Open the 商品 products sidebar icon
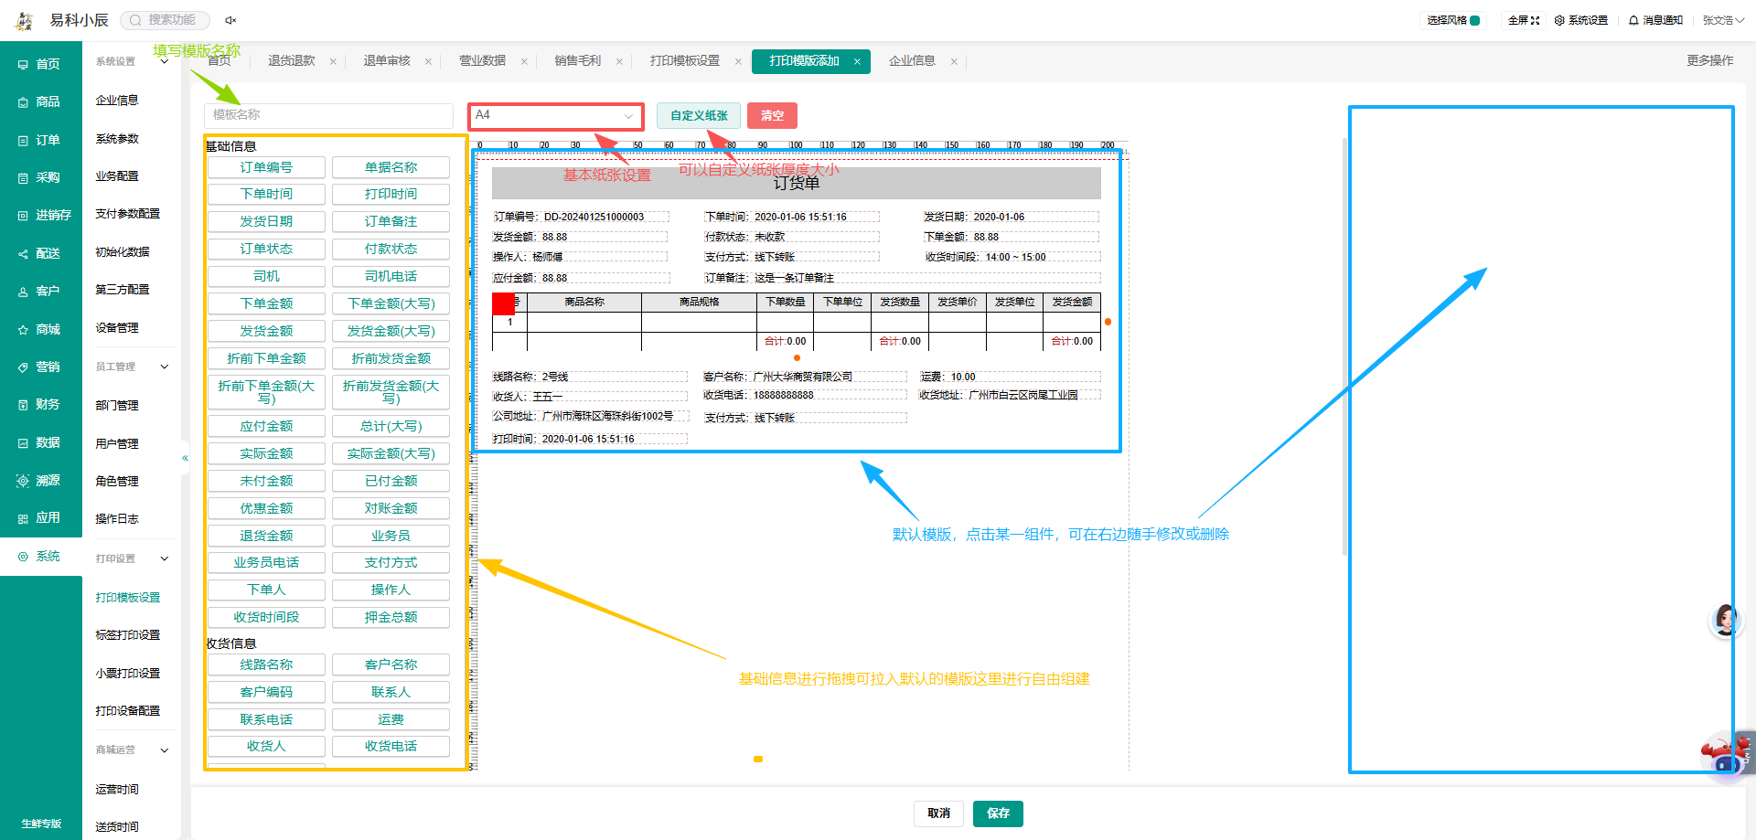Image resolution: width=1756 pixels, height=840 pixels. click(23, 102)
